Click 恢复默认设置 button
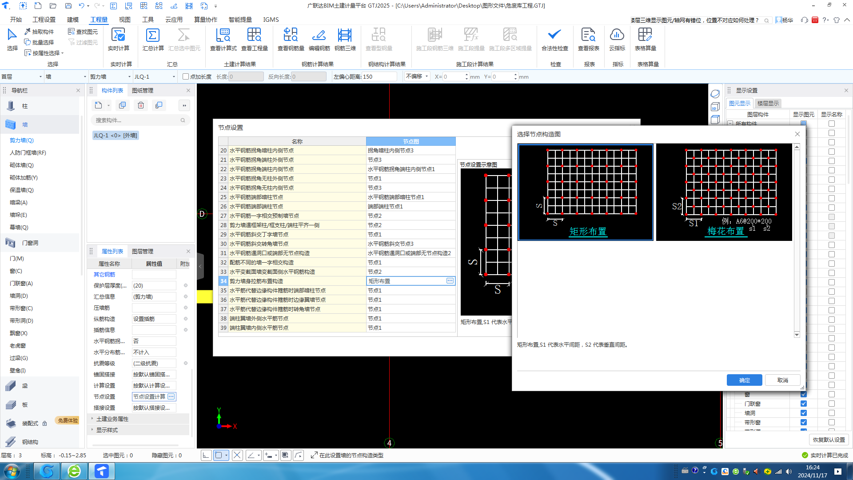This screenshot has width=853, height=480. [x=829, y=440]
